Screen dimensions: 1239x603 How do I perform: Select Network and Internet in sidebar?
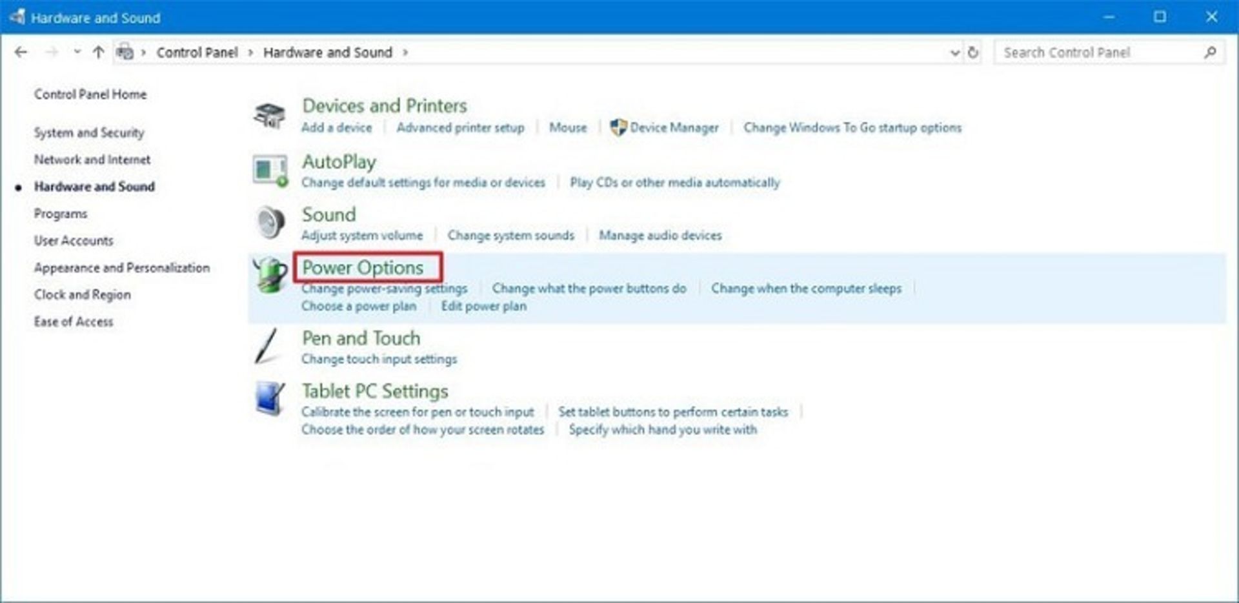coord(92,159)
